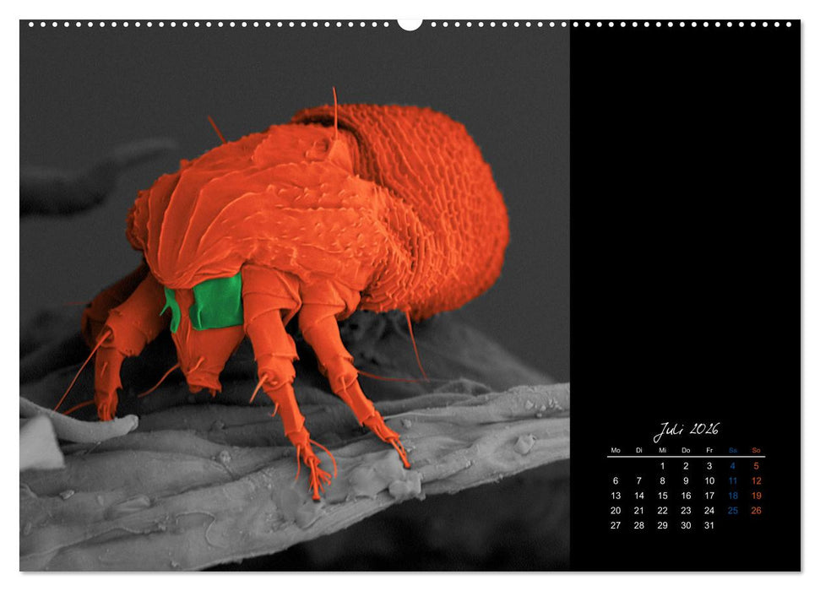Viewport: 820px width, 591px height.
Task: Select Saturday the 4th in blue
Action: [733, 466]
